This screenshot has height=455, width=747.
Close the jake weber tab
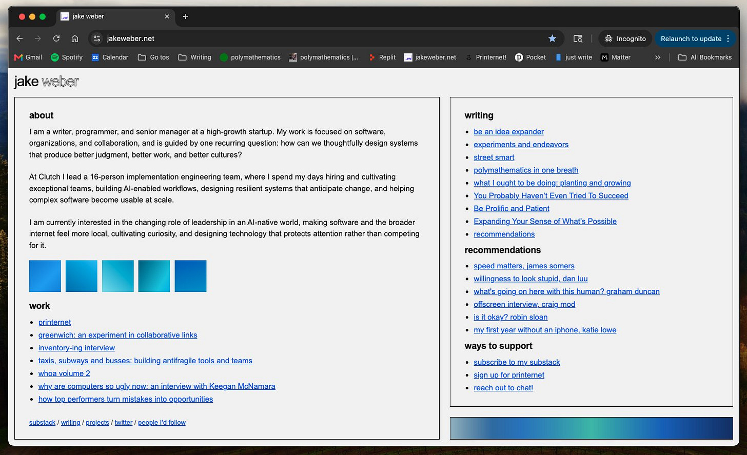(167, 16)
